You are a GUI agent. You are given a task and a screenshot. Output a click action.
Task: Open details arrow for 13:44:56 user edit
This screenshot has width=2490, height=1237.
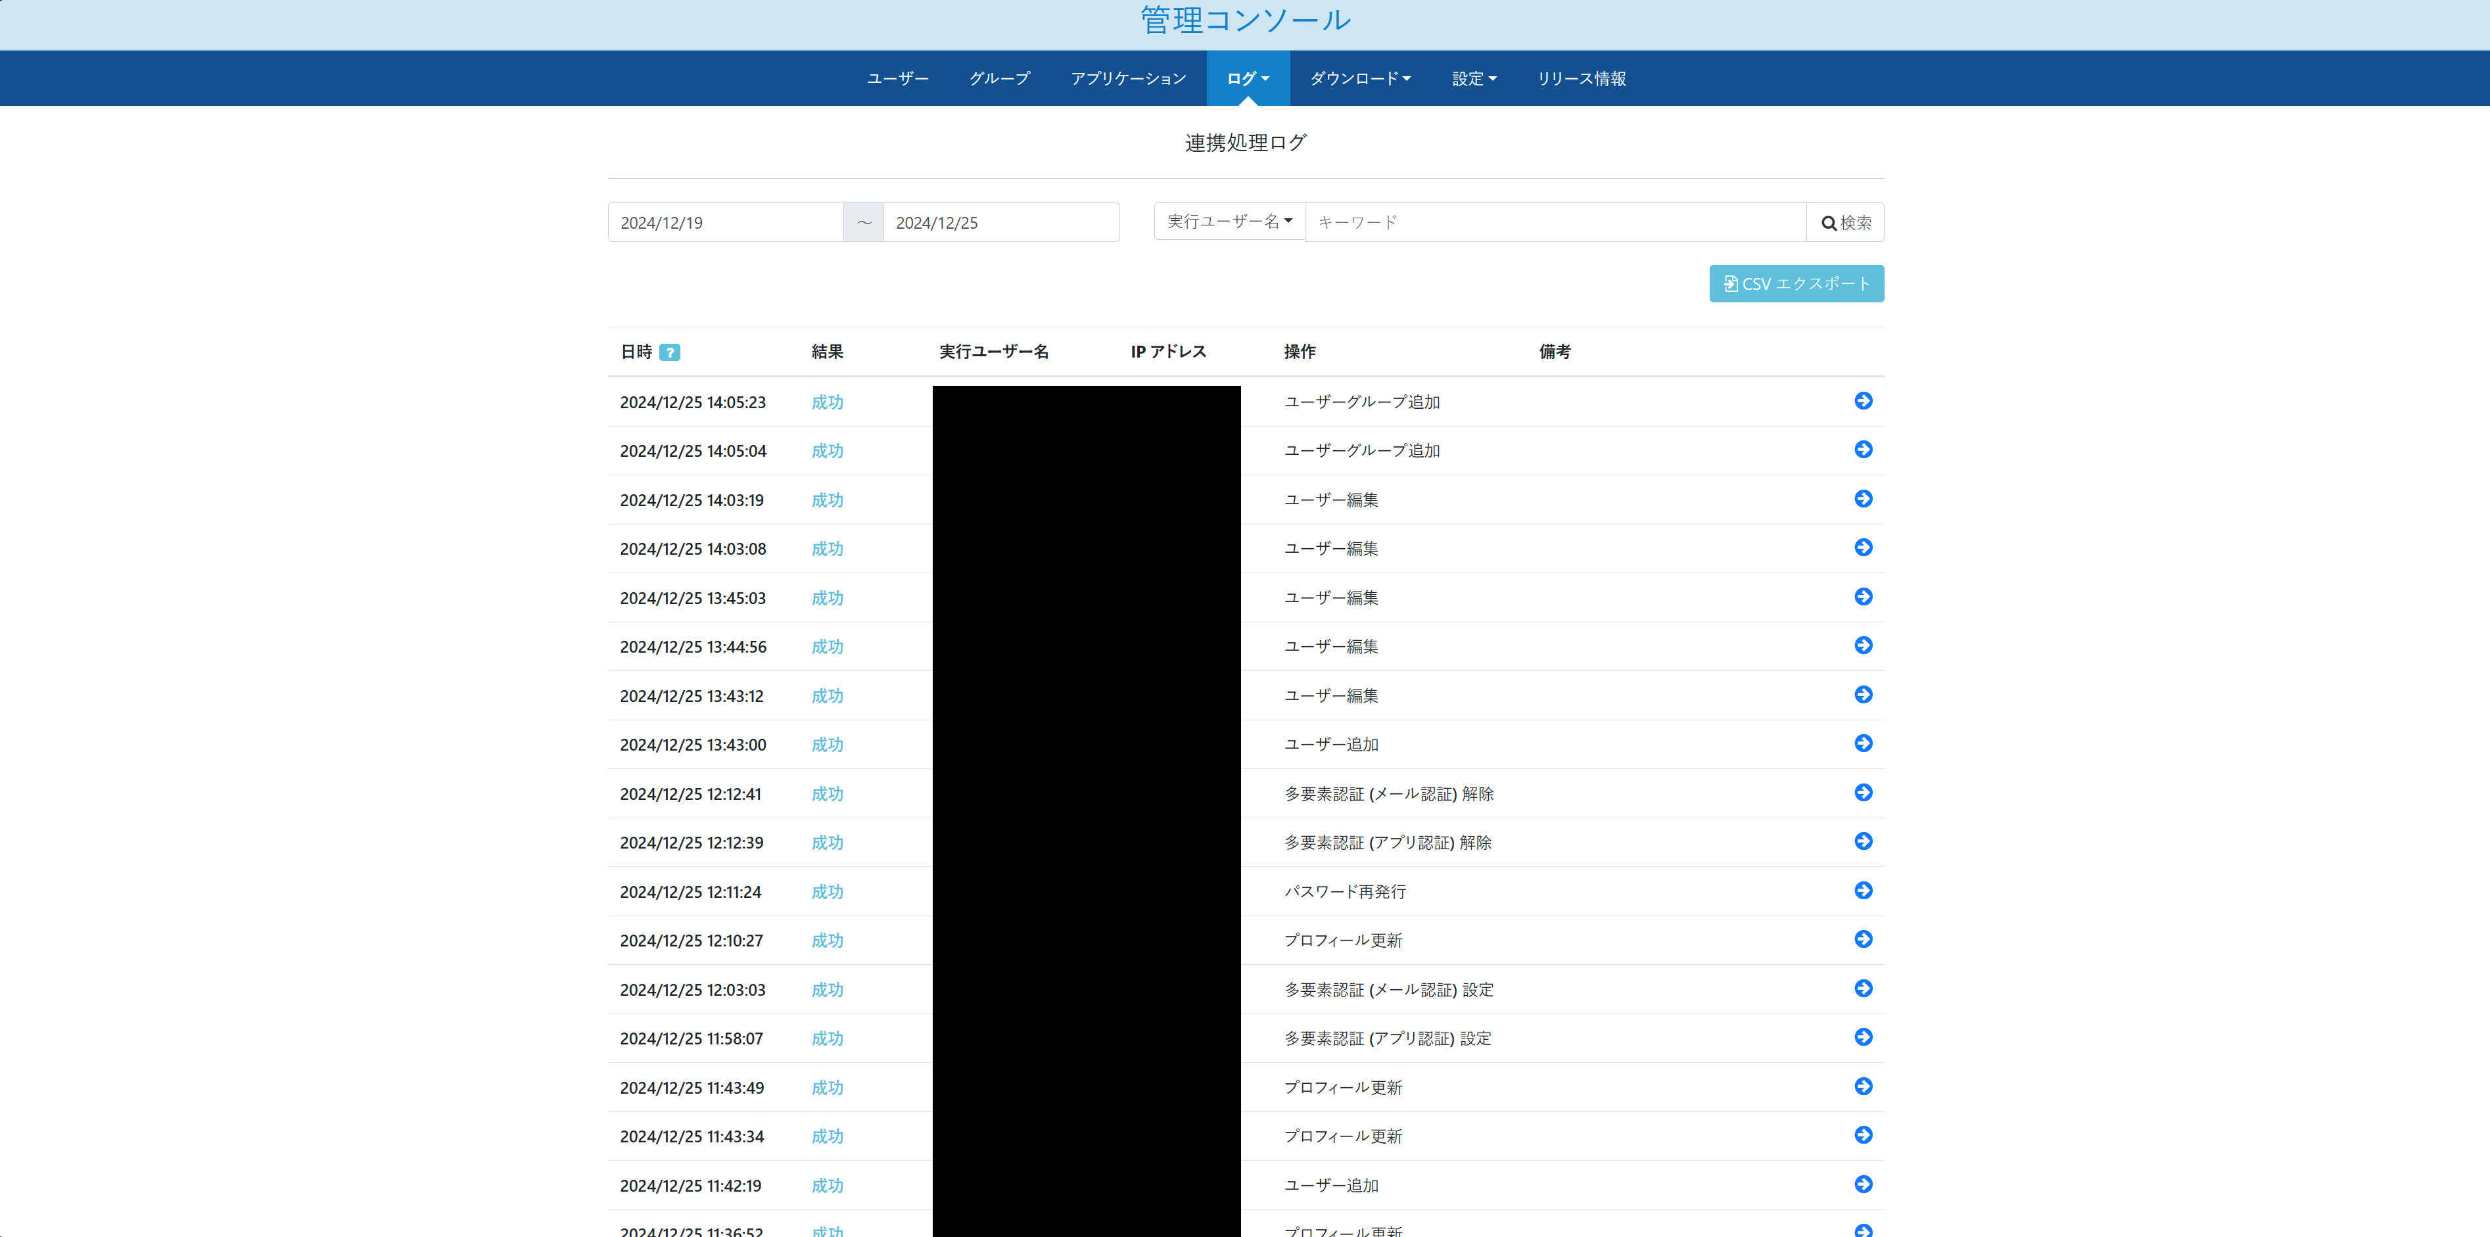pos(1863,645)
